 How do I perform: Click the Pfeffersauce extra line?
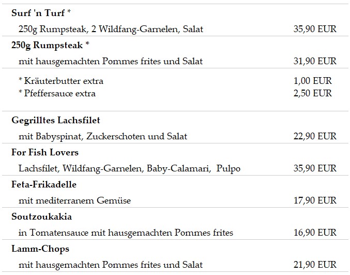click(57, 93)
